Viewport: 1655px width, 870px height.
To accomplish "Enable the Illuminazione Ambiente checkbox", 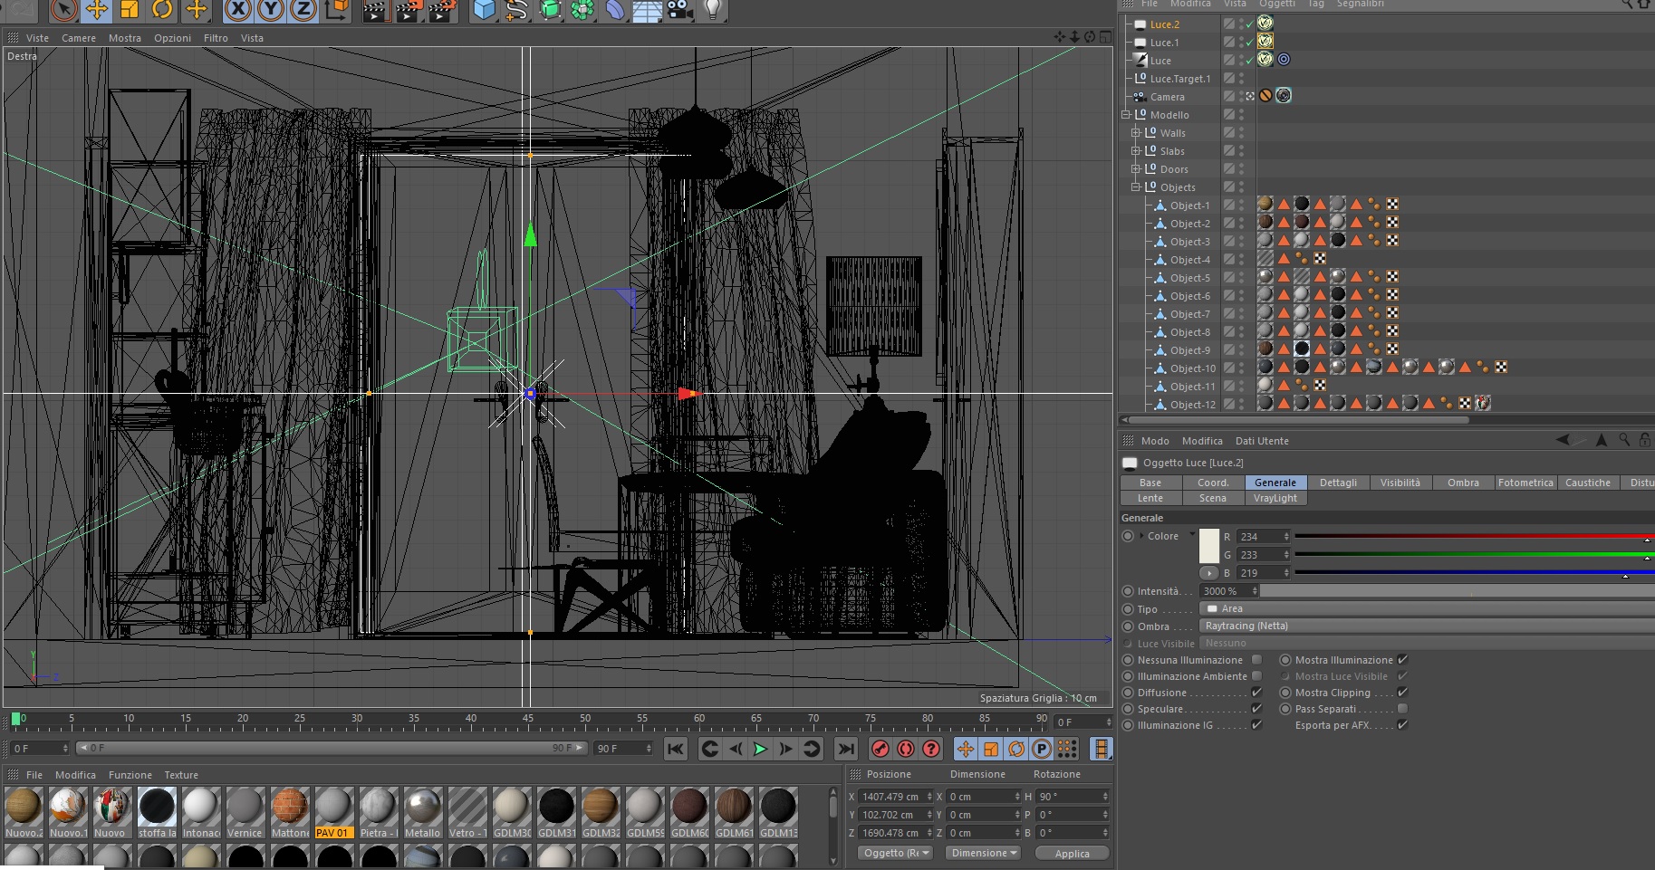I will [1256, 676].
